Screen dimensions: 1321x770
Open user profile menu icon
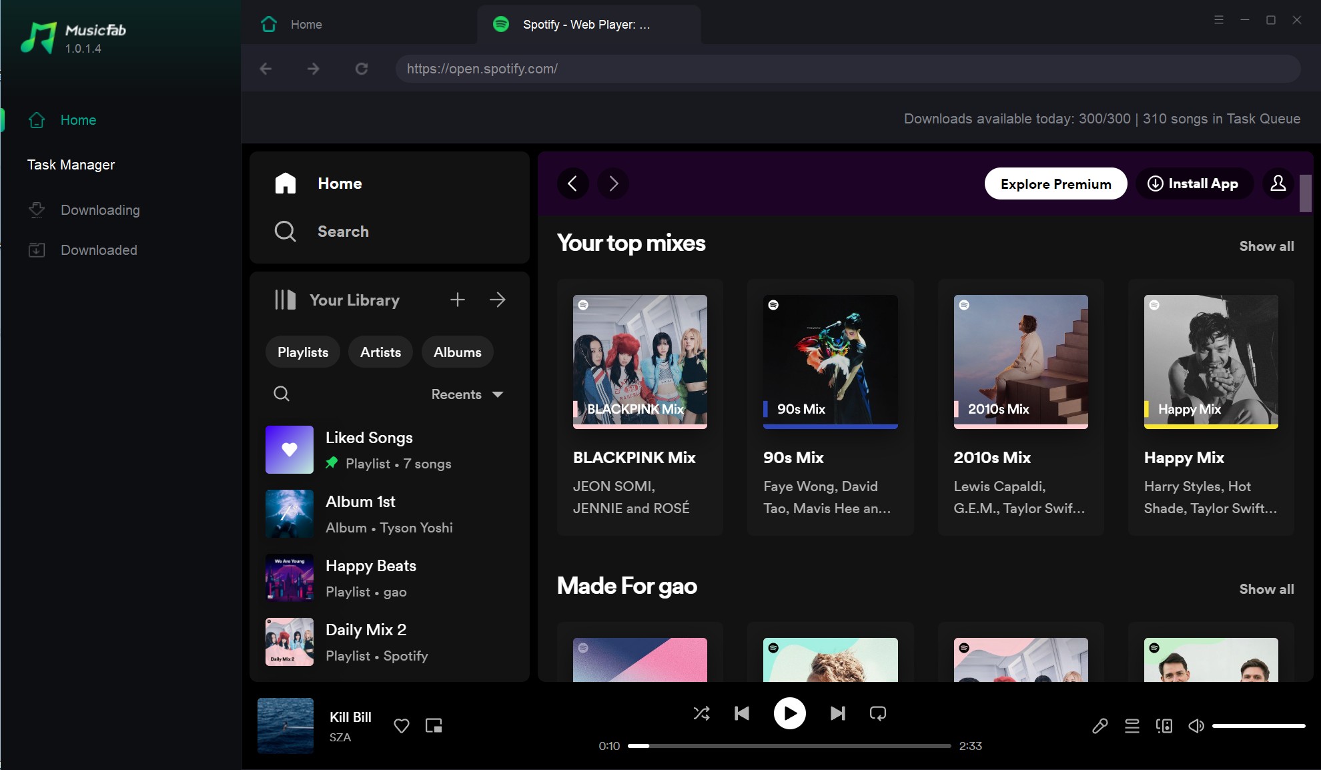tap(1278, 183)
